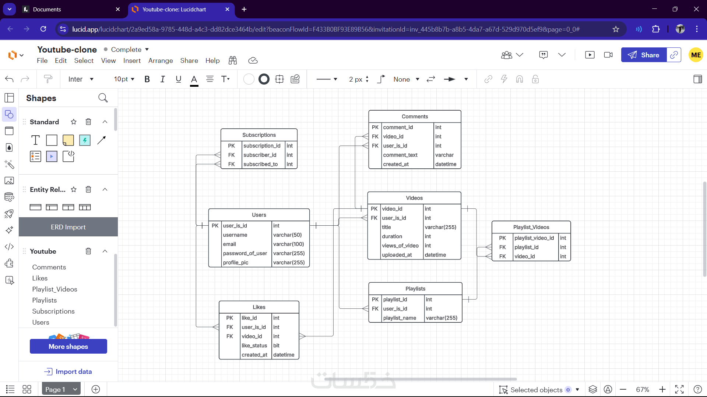Toggle the lock icon in the toolbar

pyautogui.click(x=535, y=79)
